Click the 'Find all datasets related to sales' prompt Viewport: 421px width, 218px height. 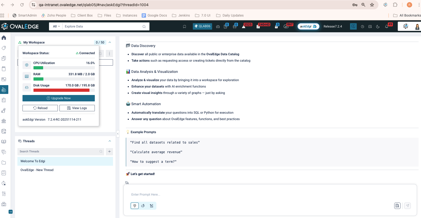coord(165,142)
